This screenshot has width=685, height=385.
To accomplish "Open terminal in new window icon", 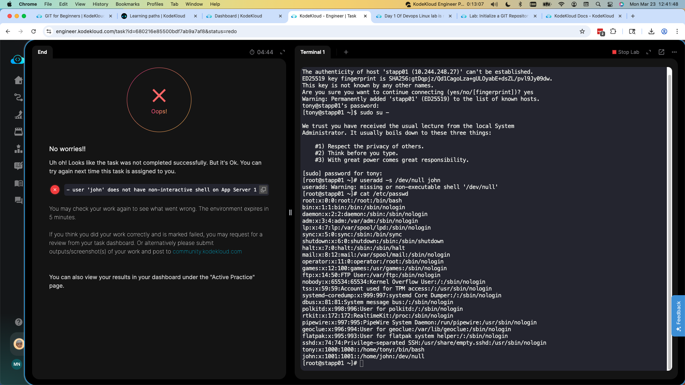I will (661, 52).
